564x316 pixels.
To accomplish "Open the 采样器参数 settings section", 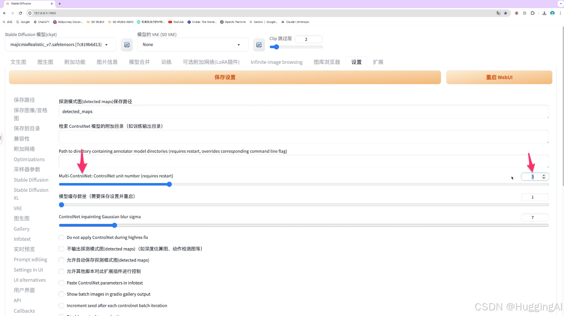I will point(27,169).
